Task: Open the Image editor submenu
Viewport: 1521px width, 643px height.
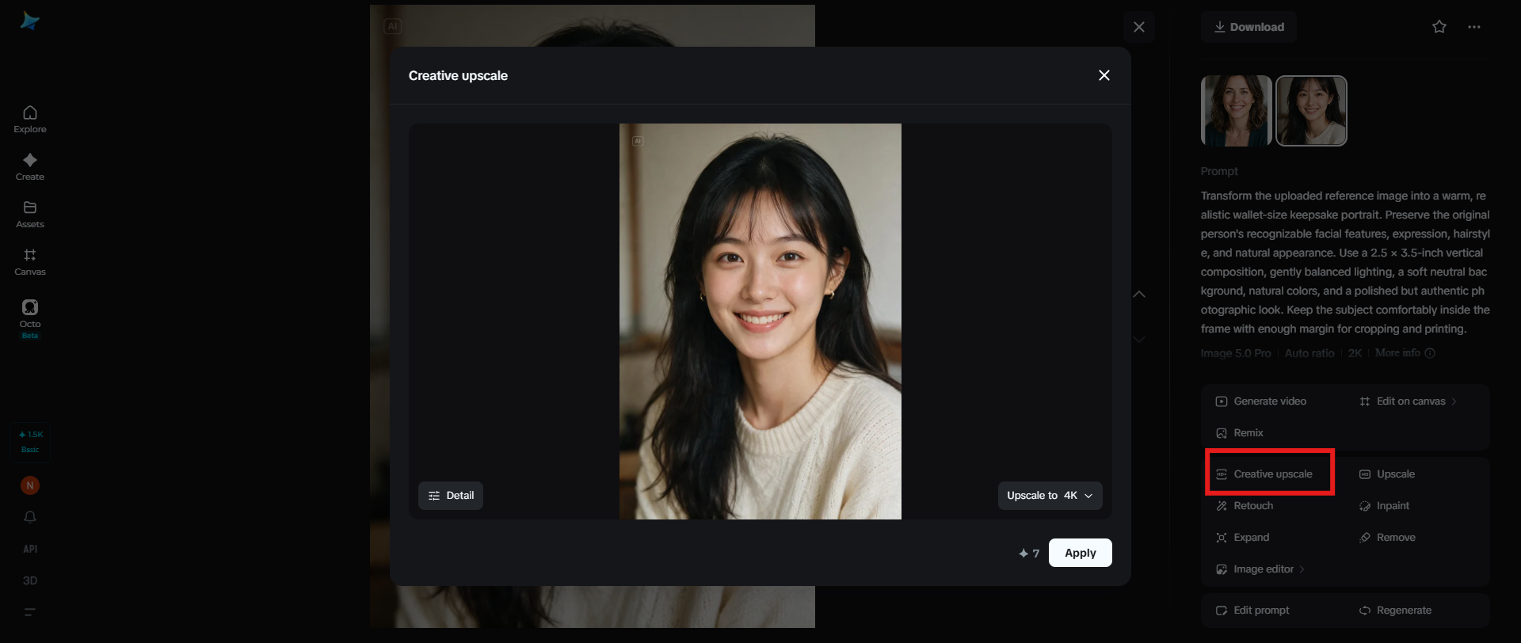Action: 1260,569
